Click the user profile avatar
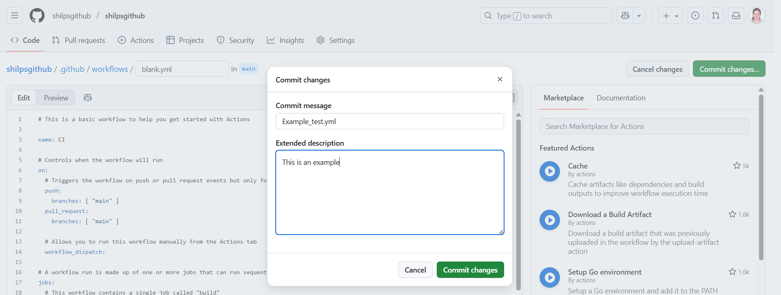781x295 pixels. coord(757,16)
